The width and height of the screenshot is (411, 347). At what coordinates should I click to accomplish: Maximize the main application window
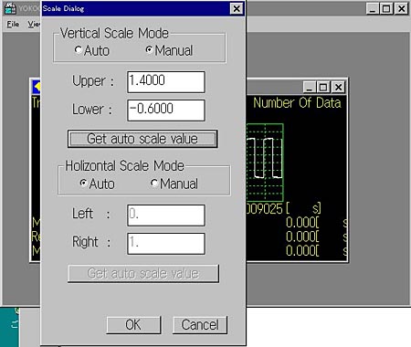[x=386, y=8]
